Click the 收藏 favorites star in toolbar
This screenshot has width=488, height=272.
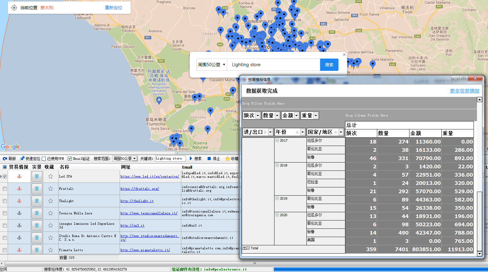[227, 159]
